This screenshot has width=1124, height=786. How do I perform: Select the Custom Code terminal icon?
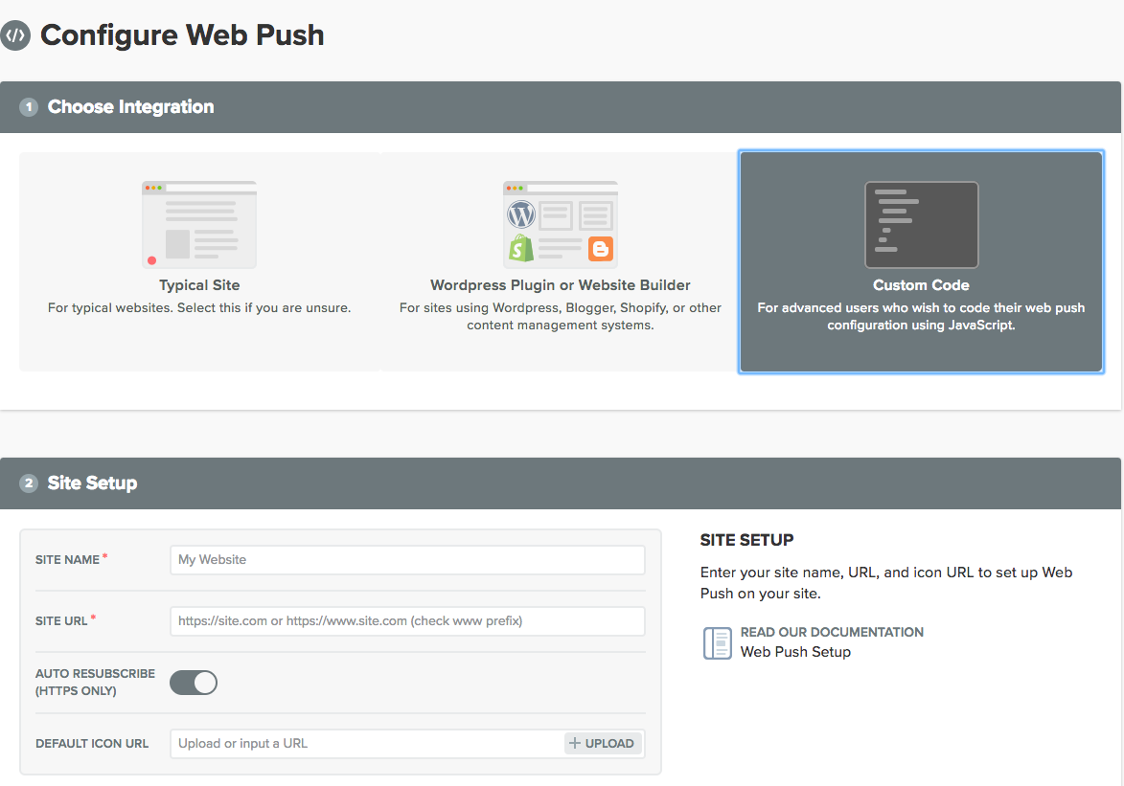[x=921, y=225]
